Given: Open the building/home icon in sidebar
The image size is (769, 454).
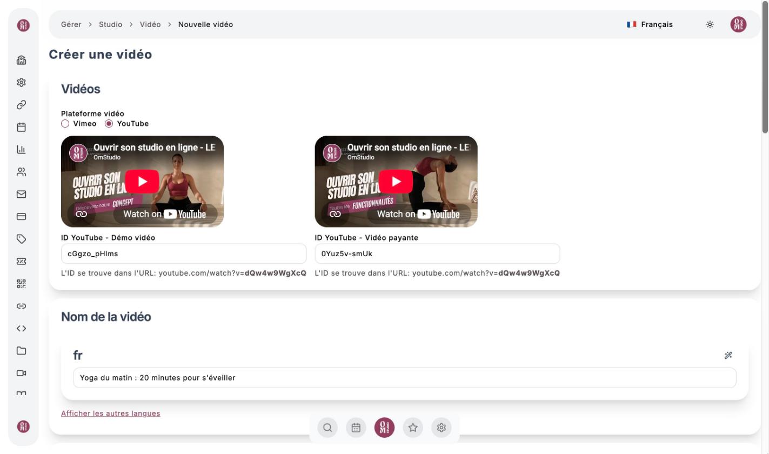Looking at the screenshot, I should click(21, 60).
